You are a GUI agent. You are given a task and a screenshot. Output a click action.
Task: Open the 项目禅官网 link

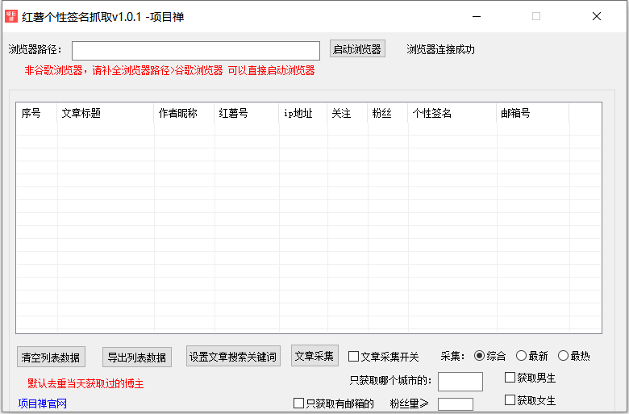pyautogui.click(x=42, y=404)
